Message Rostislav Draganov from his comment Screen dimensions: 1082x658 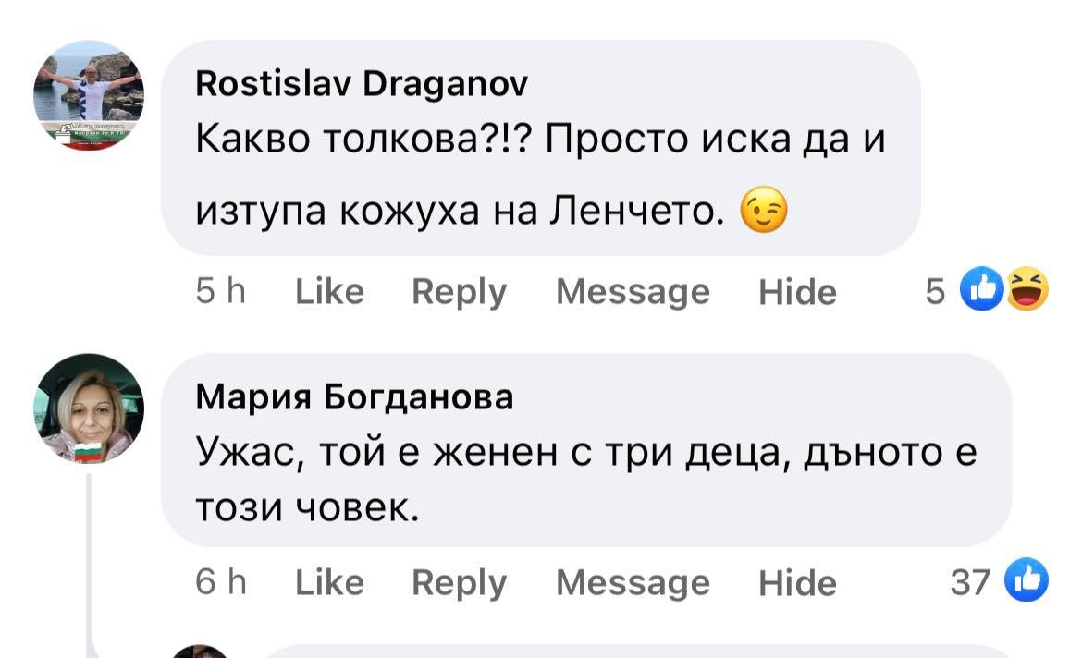(633, 292)
